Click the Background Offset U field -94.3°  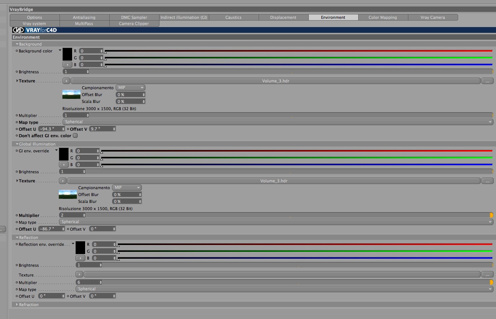(52, 129)
